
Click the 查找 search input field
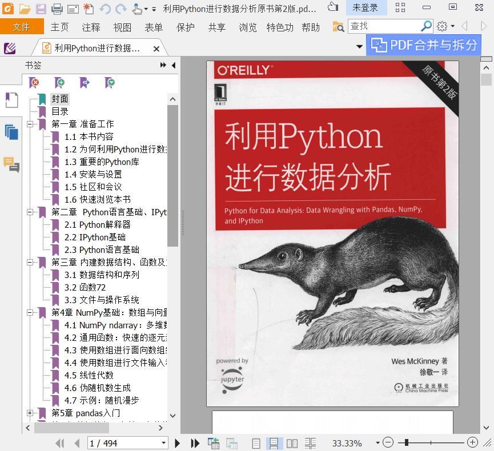click(x=384, y=26)
